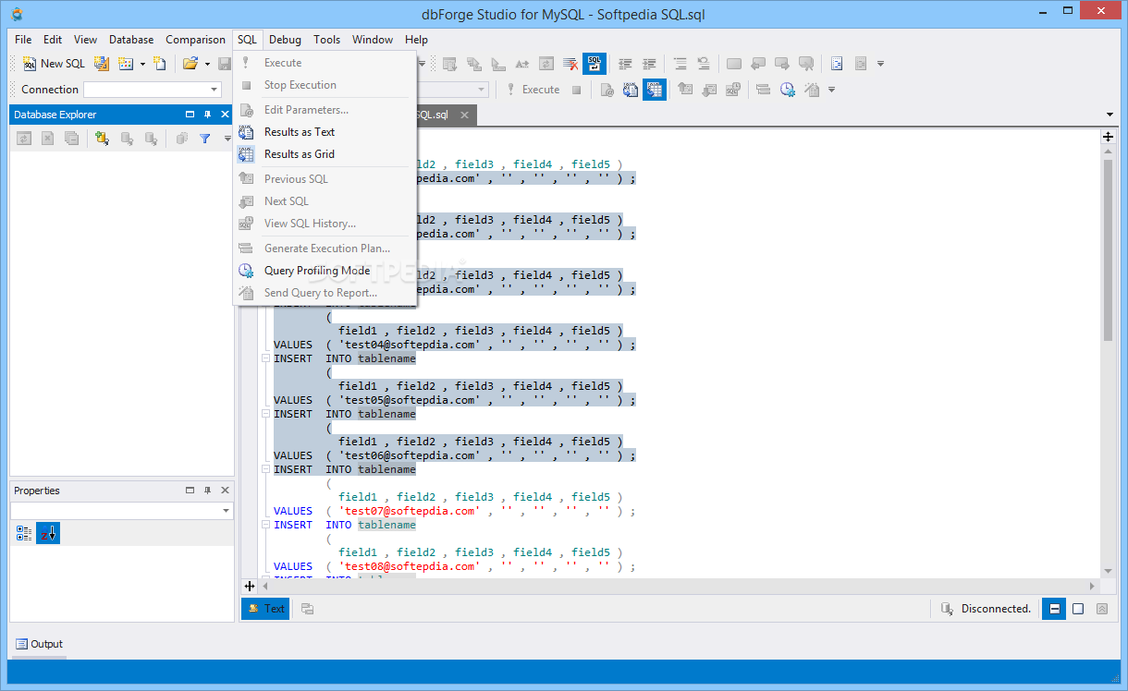Image resolution: width=1128 pixels, height=691 pixels.
Task: Click the open file folder icon
Action: [190, 64]
